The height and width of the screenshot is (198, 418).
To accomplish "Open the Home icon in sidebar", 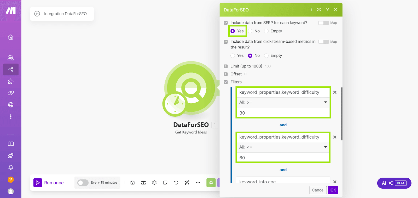I will point(11,37).
